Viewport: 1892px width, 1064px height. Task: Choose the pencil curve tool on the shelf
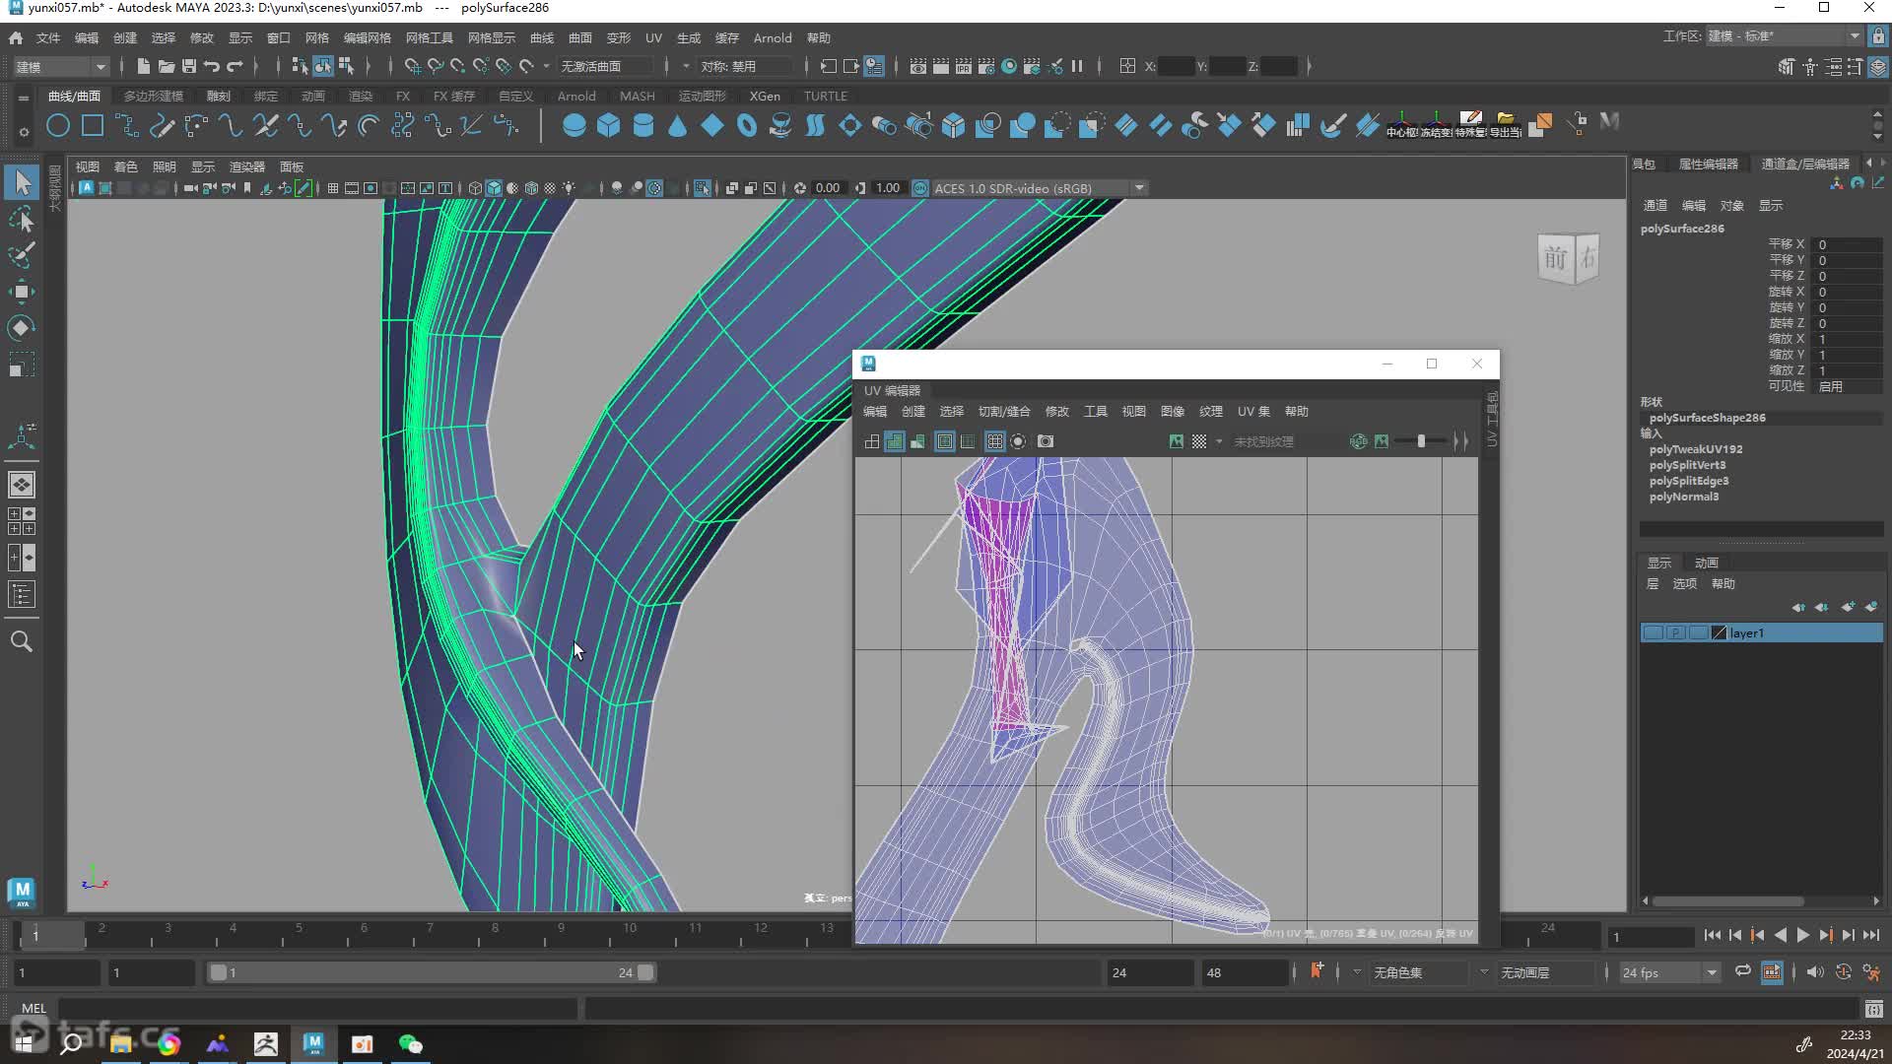[x=162, y=125]
